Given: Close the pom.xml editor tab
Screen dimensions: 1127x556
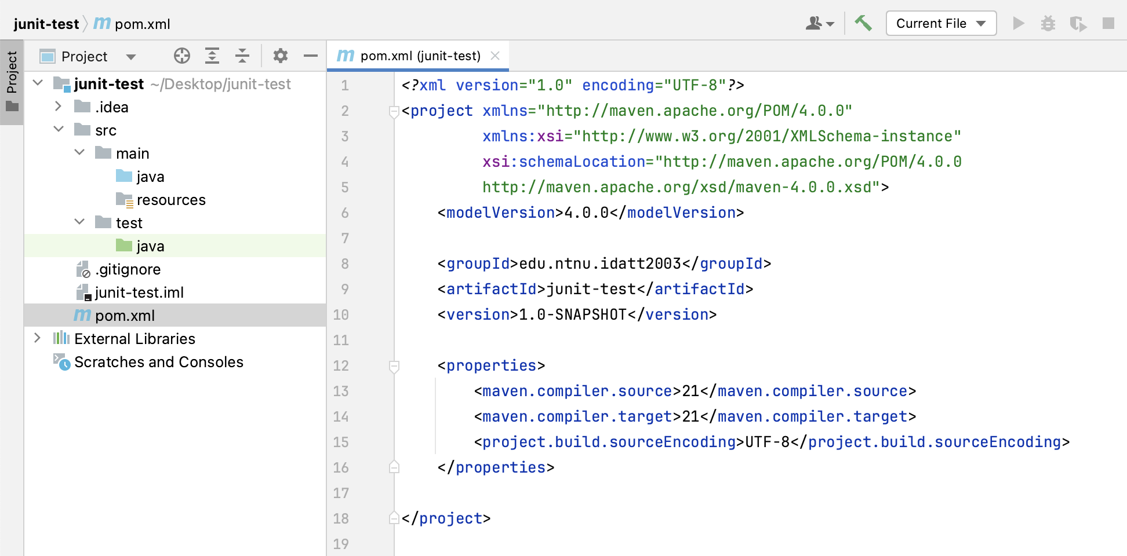Looking at the screenshot, I should [495, 56].
